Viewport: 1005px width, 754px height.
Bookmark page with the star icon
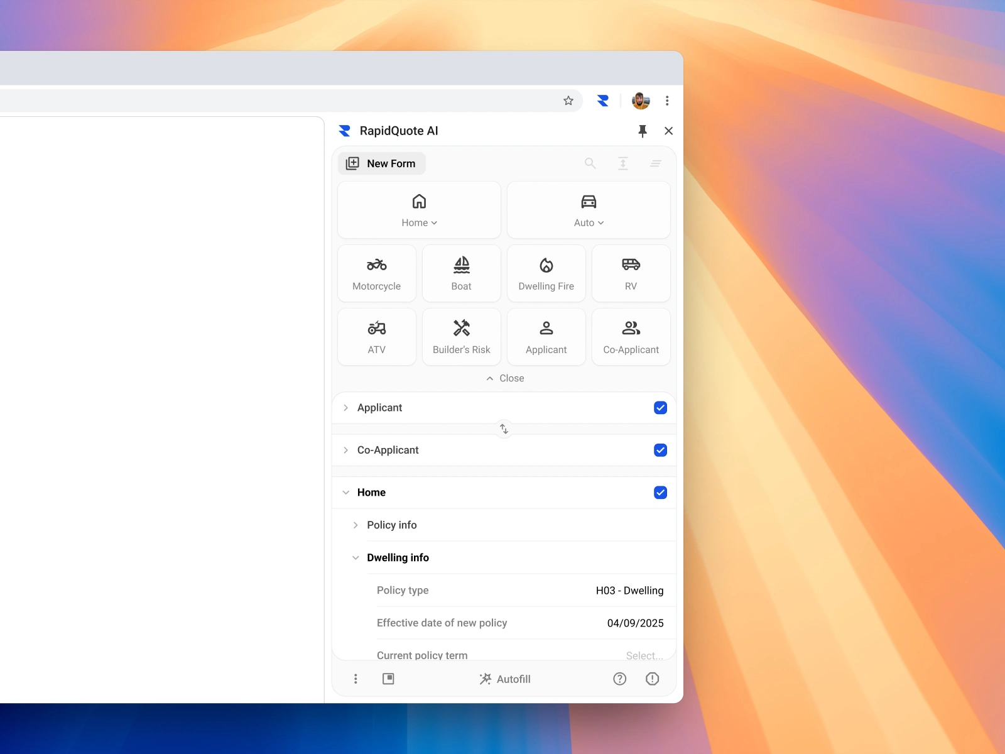pyautogui.click(x=568, y=101)
